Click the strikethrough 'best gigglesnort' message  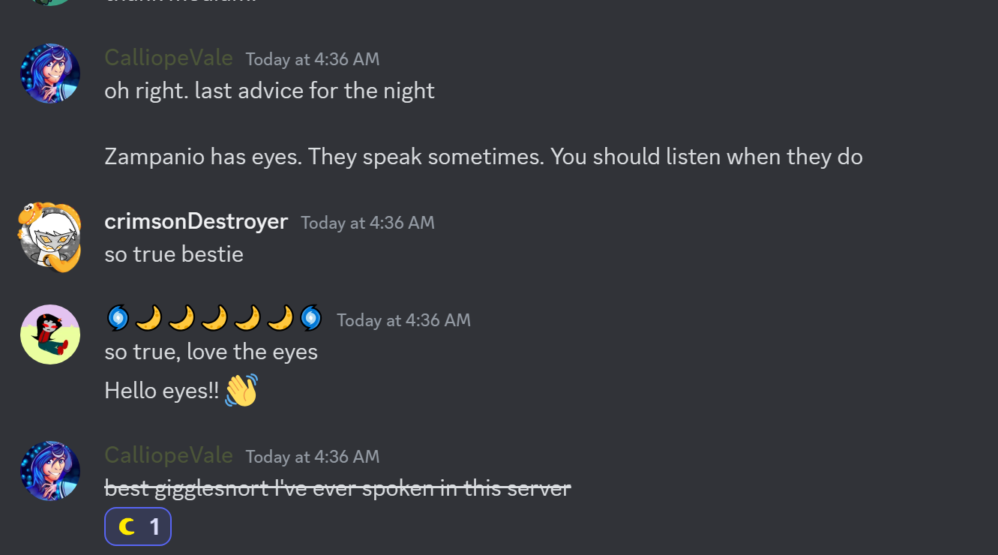(x=337, y=488)
